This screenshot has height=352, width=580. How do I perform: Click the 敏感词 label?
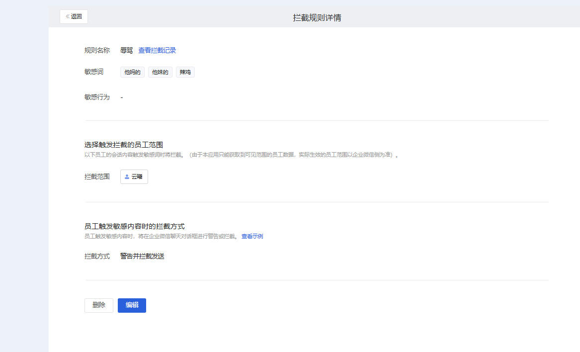(94, 72)
